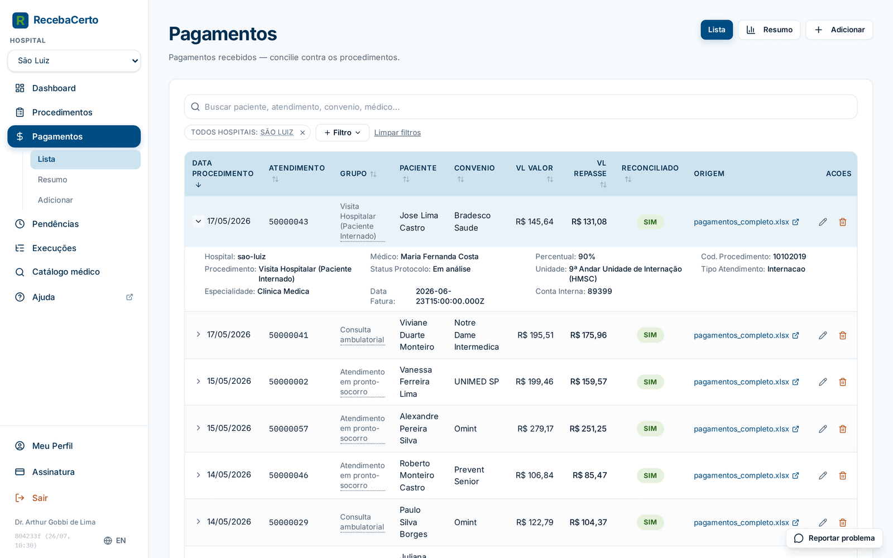Sort by VL Valor column
Viewport: 893px width, 558px height.
coord(534,174)
